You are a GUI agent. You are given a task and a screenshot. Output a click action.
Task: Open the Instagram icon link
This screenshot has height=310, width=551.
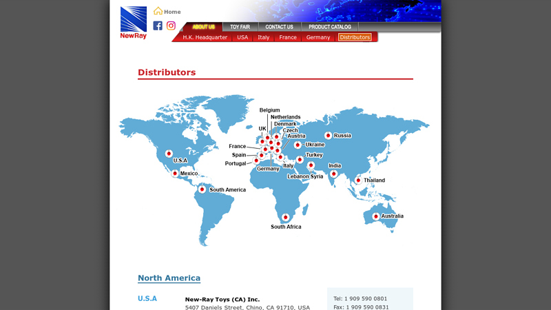pos(171,25)
